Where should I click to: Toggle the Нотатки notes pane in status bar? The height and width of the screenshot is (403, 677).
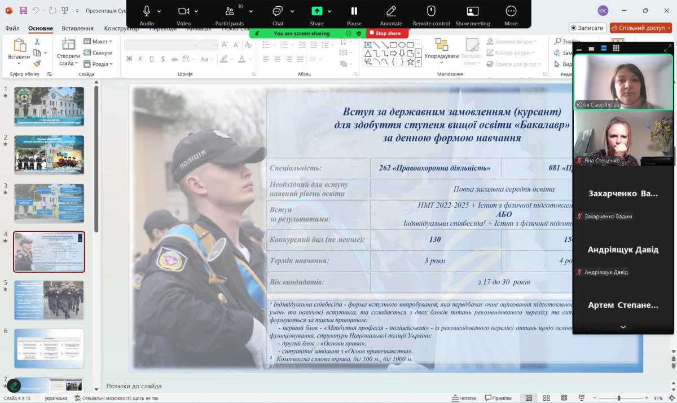pyautogui.click(x=464, y=398)
